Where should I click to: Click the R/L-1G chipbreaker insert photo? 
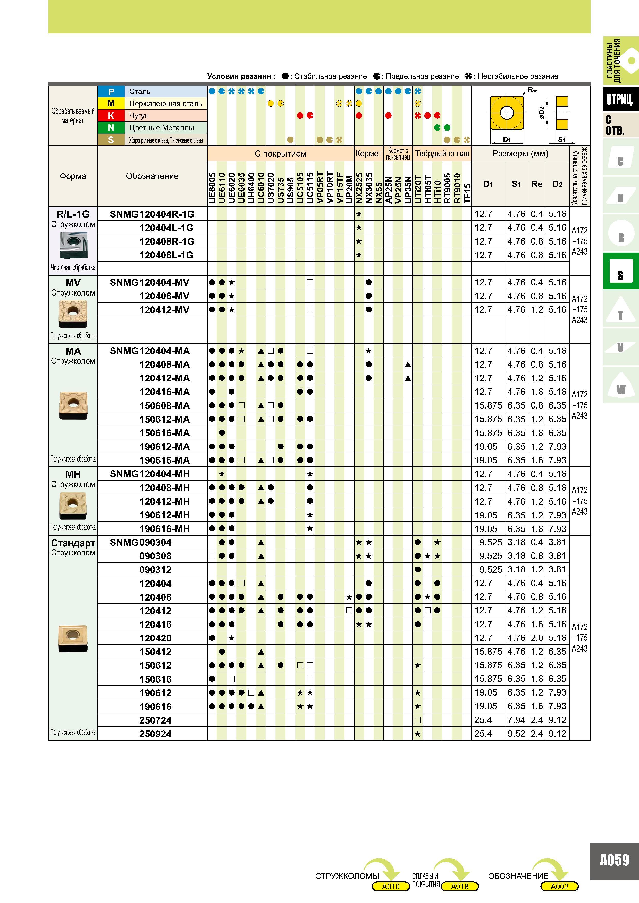pos(73,245)
